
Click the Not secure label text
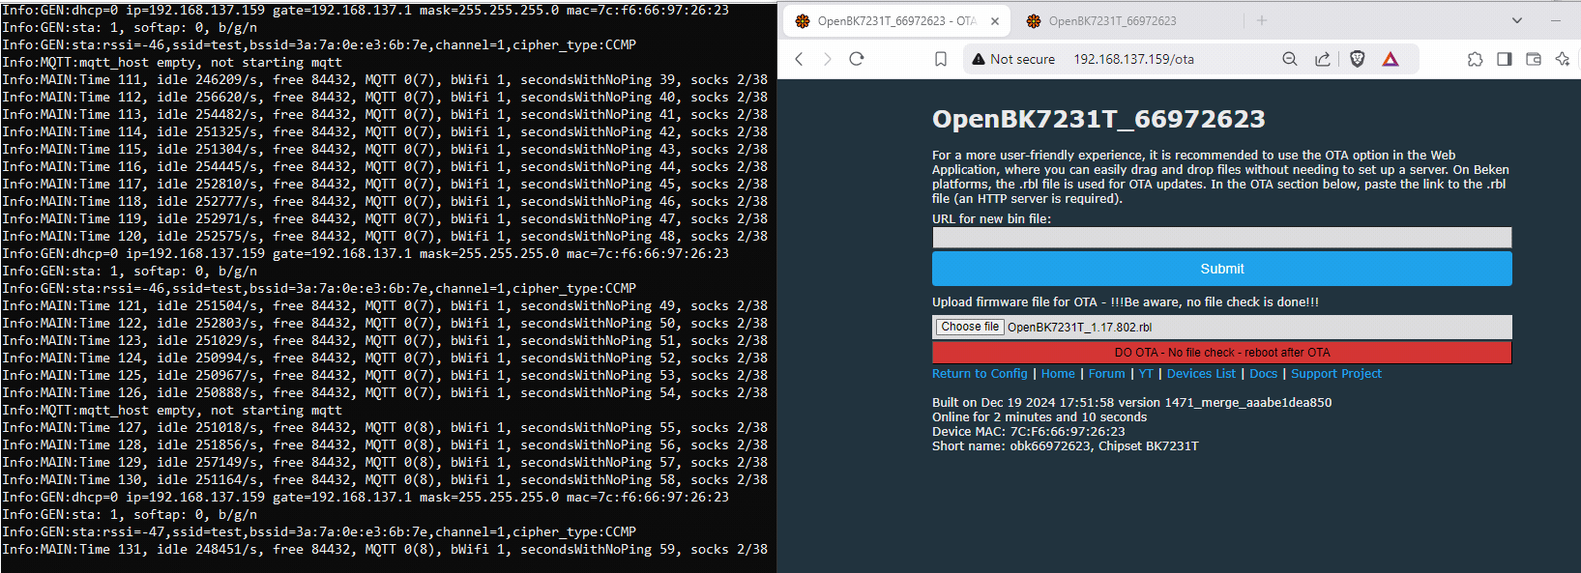[x=1022, y=59]
